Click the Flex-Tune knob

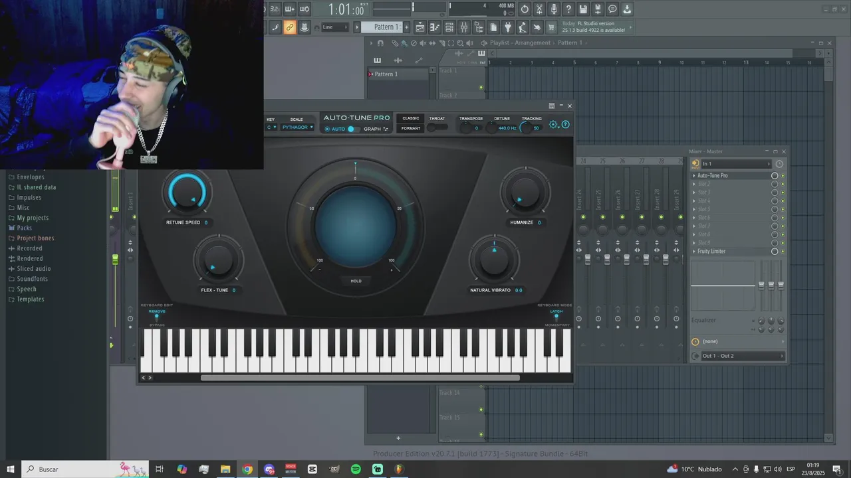tap(217, 260)
